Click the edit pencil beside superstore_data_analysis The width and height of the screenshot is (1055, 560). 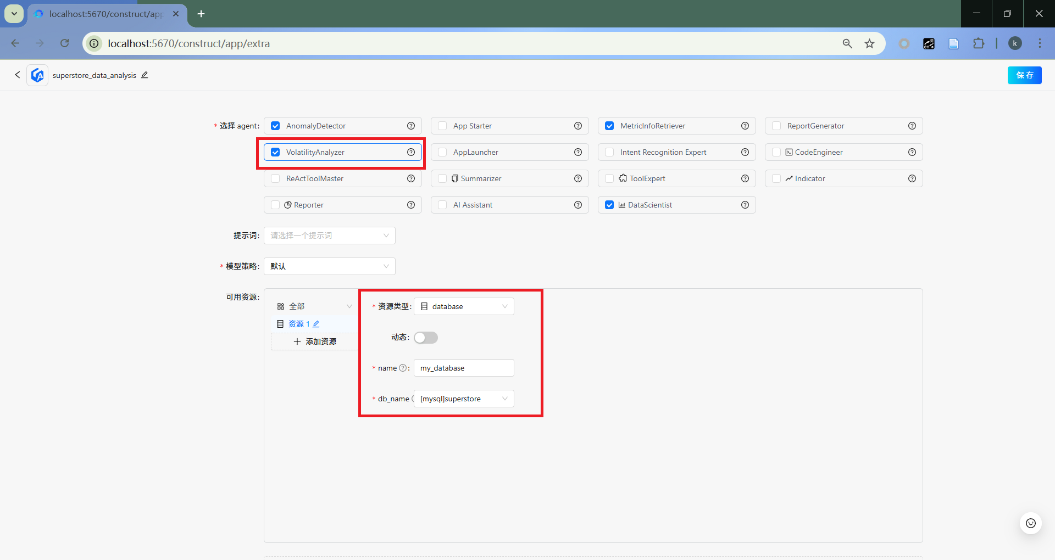point(145,75)
